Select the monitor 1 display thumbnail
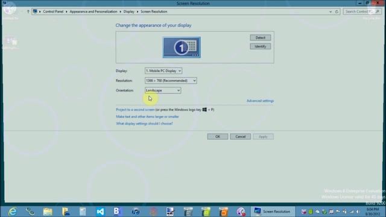 tap(182, 47)
